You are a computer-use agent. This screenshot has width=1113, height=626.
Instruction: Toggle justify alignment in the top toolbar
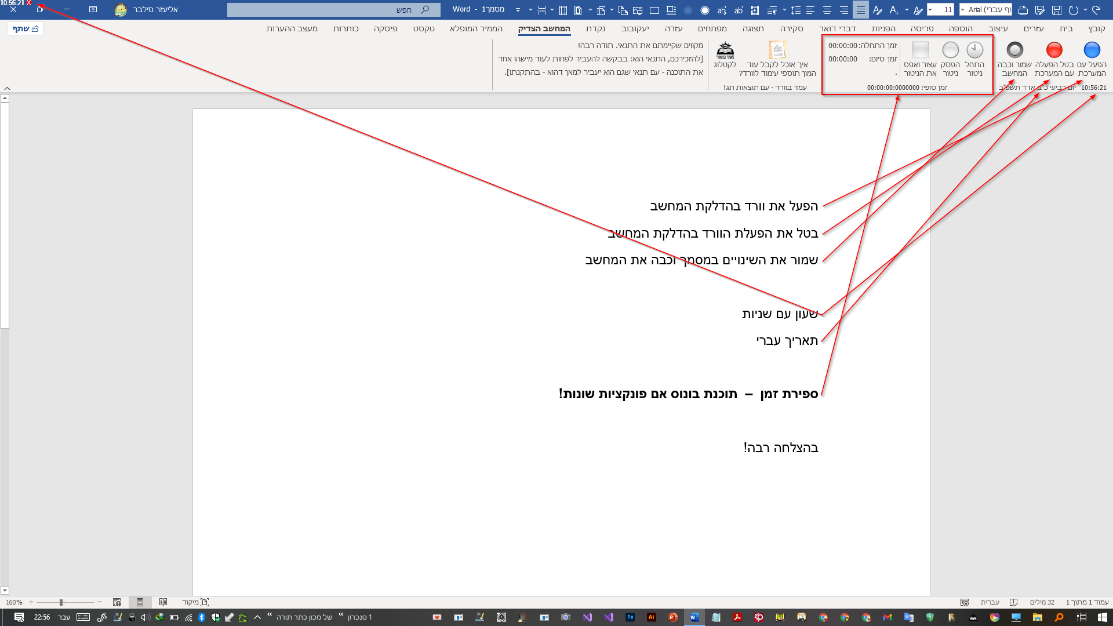[x=860, y=10]
